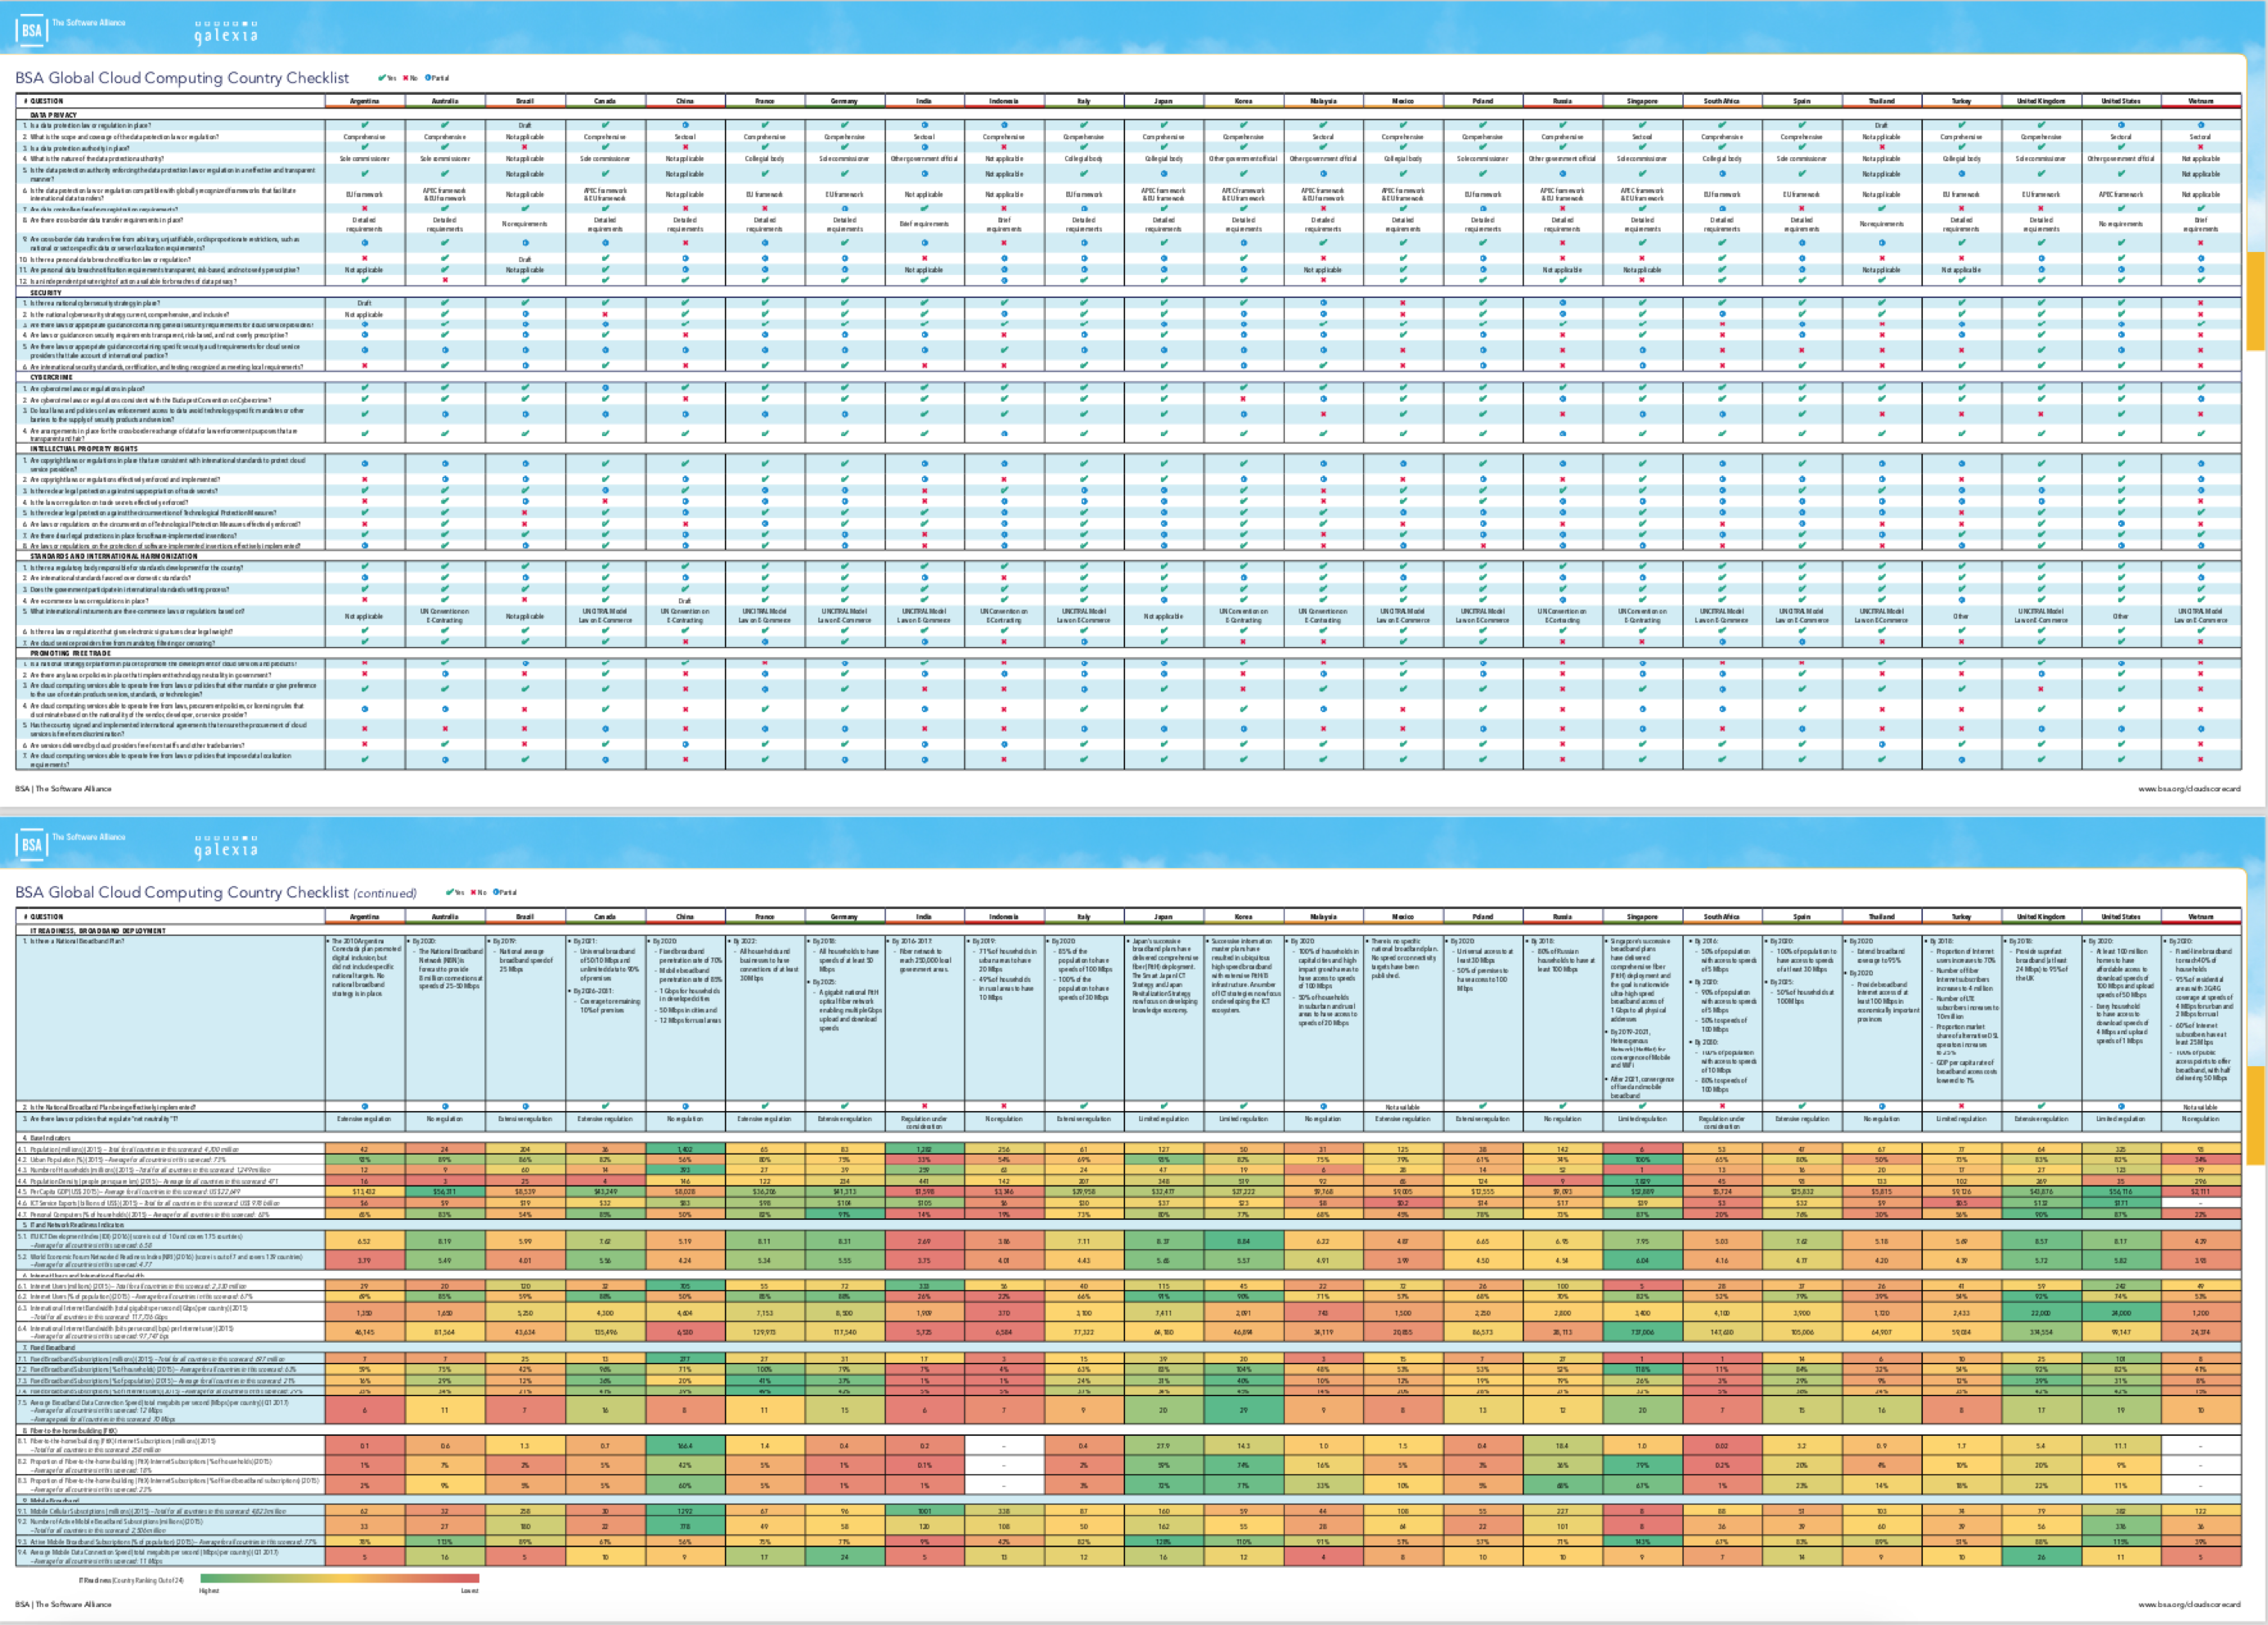
Task: Click the red No cross in first page legend
Action: (405, 78)
